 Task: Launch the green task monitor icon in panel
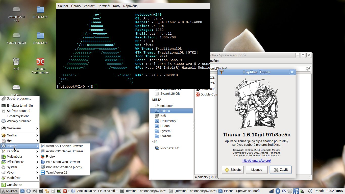click(x=59, y=191)
